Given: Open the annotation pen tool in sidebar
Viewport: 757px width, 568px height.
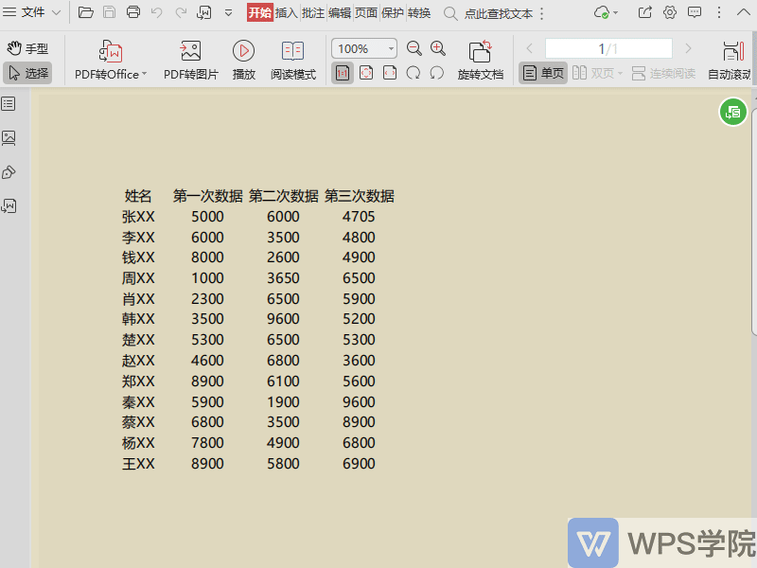Looking at the screenshot, I should click(11, 172).
